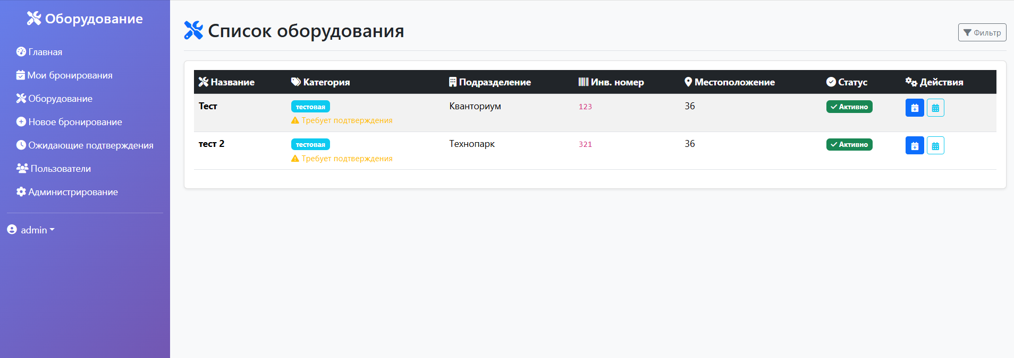Image resolution: width=1014 pixels, height=358 pixels.
Task: Click the equipment name тест 2
Action: 212,144
